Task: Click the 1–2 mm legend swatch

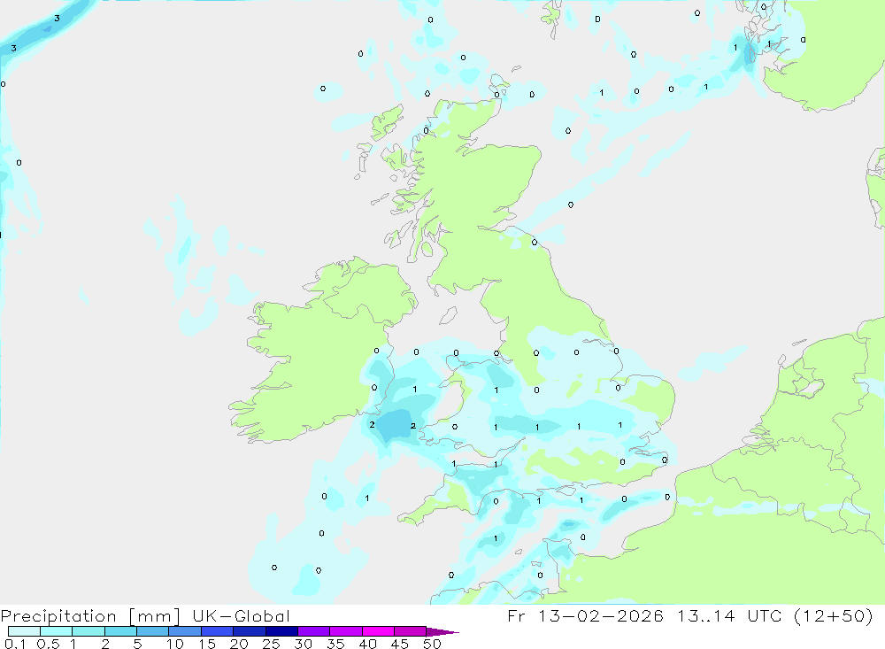Action: (x=88, y=631)
